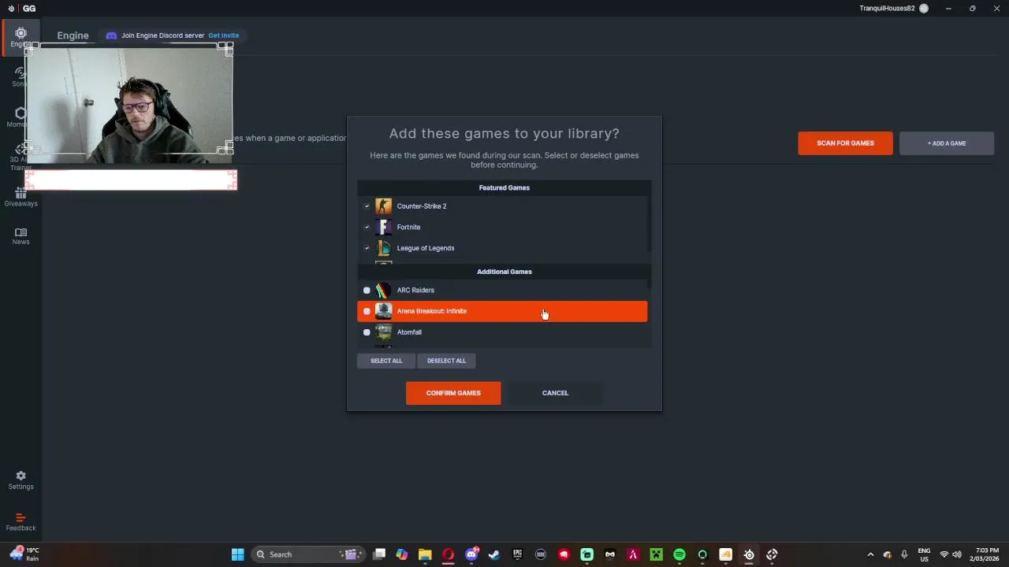Select the ARC Raiders row text
Screen dimensions: 1009x567
[415, 290]
